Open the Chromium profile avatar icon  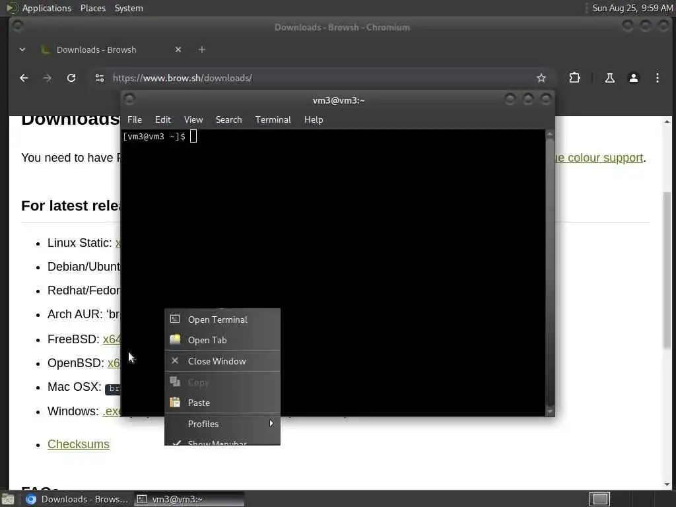633,78
